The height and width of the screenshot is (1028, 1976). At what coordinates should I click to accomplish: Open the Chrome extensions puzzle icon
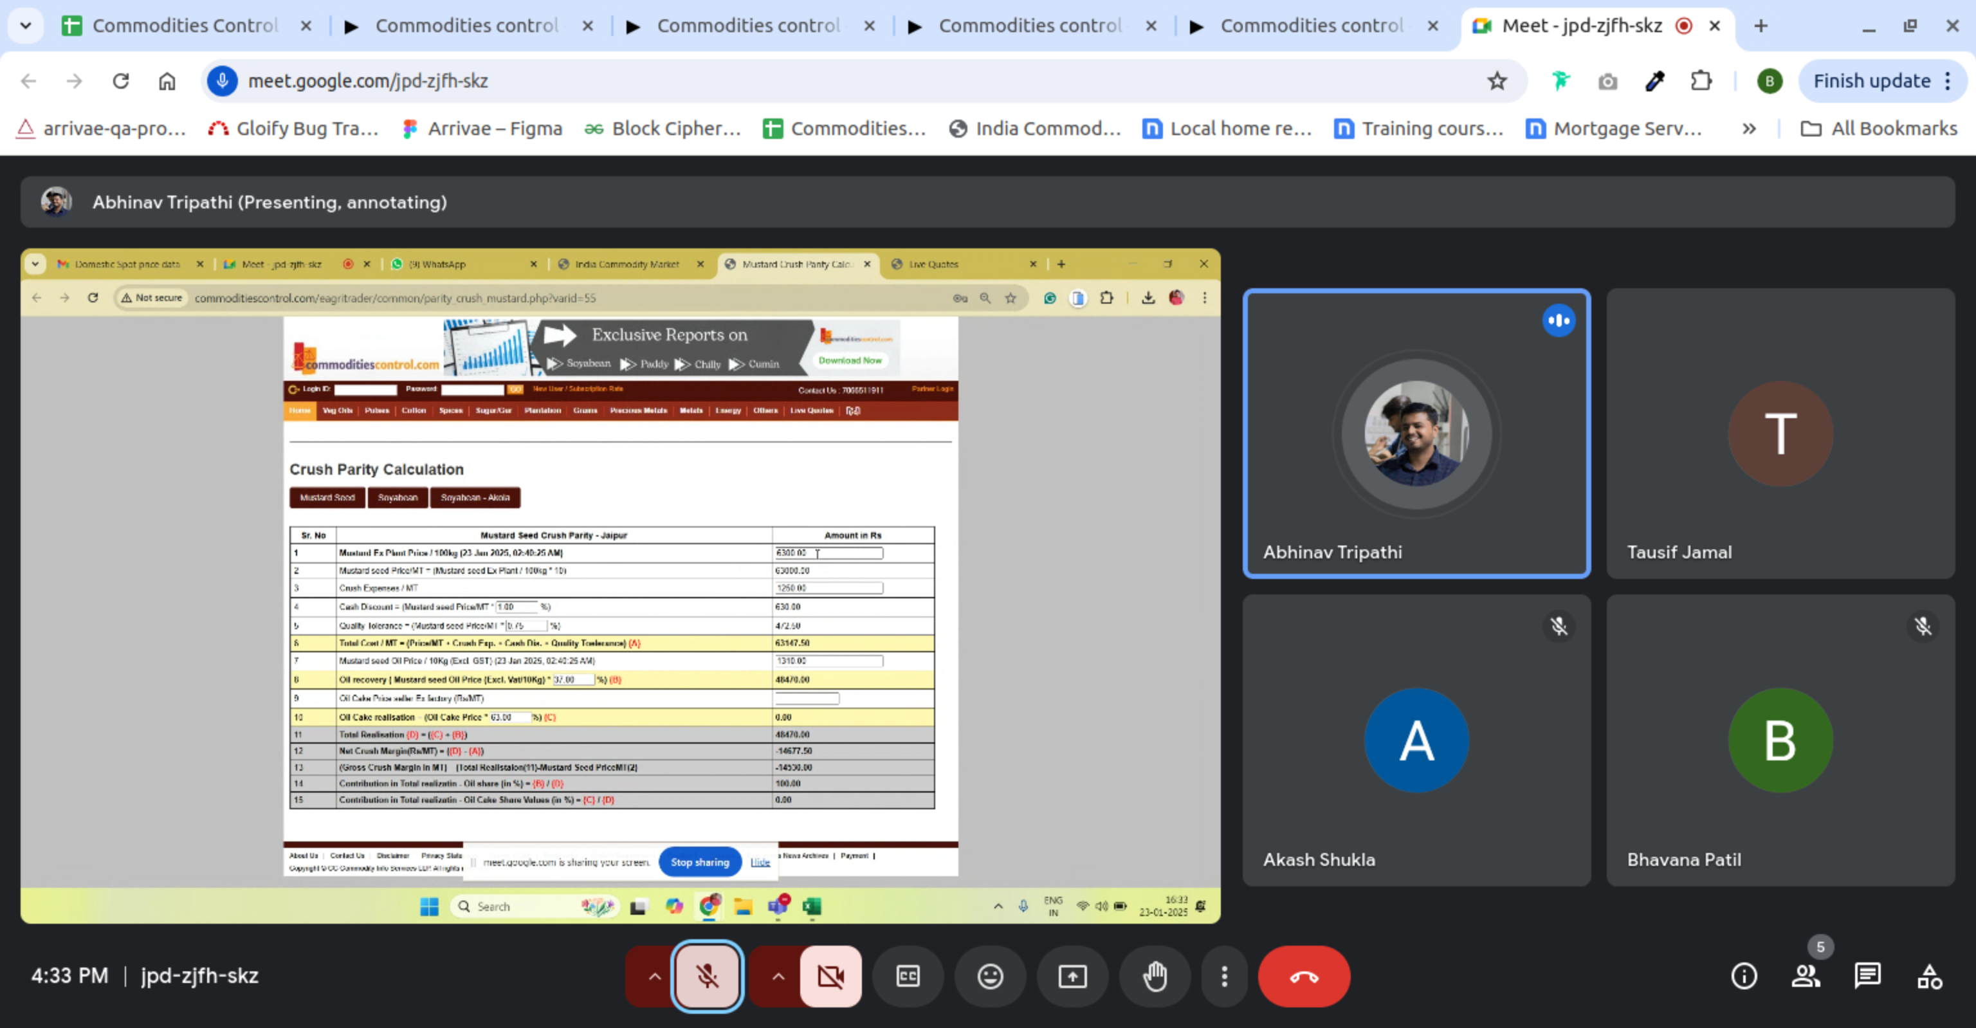tap(1701, 80)
